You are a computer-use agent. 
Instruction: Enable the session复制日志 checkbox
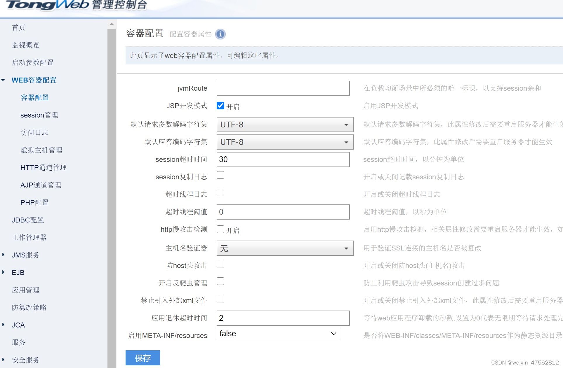[x=220, y=175]
